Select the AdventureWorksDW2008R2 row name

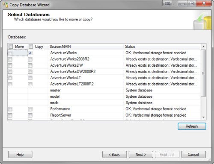[x=73, y=72]
